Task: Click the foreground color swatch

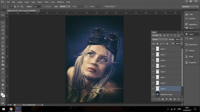Action: coord(2,94)
